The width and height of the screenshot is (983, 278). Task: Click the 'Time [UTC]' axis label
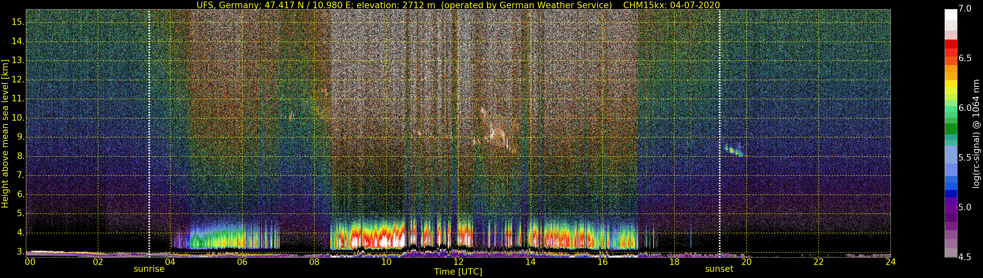(458, 271)
